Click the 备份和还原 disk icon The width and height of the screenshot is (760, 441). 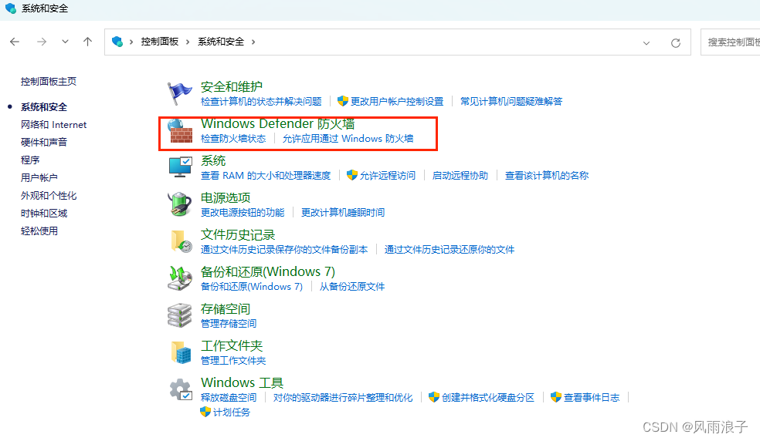point(180,278)
